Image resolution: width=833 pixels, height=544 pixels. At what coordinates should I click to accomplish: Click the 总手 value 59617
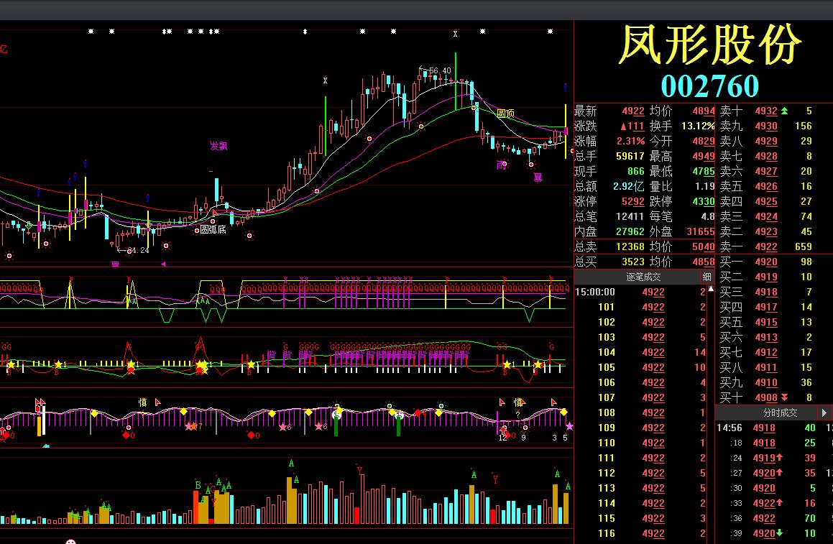[x=630, y=156]
